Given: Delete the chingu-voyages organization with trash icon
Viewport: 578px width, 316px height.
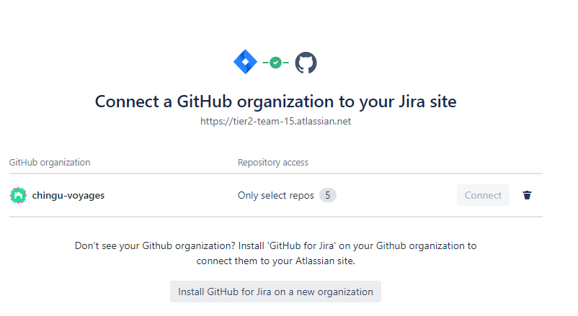Looking at the screenshot, I should (527, 195).
